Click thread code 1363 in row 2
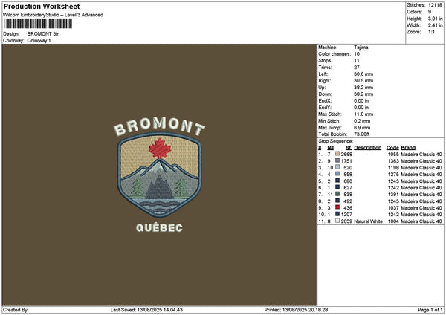This screenshot has height=315, width=446. tap(393, 161)
